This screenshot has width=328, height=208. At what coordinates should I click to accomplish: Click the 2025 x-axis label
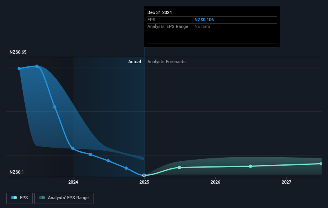144,182
